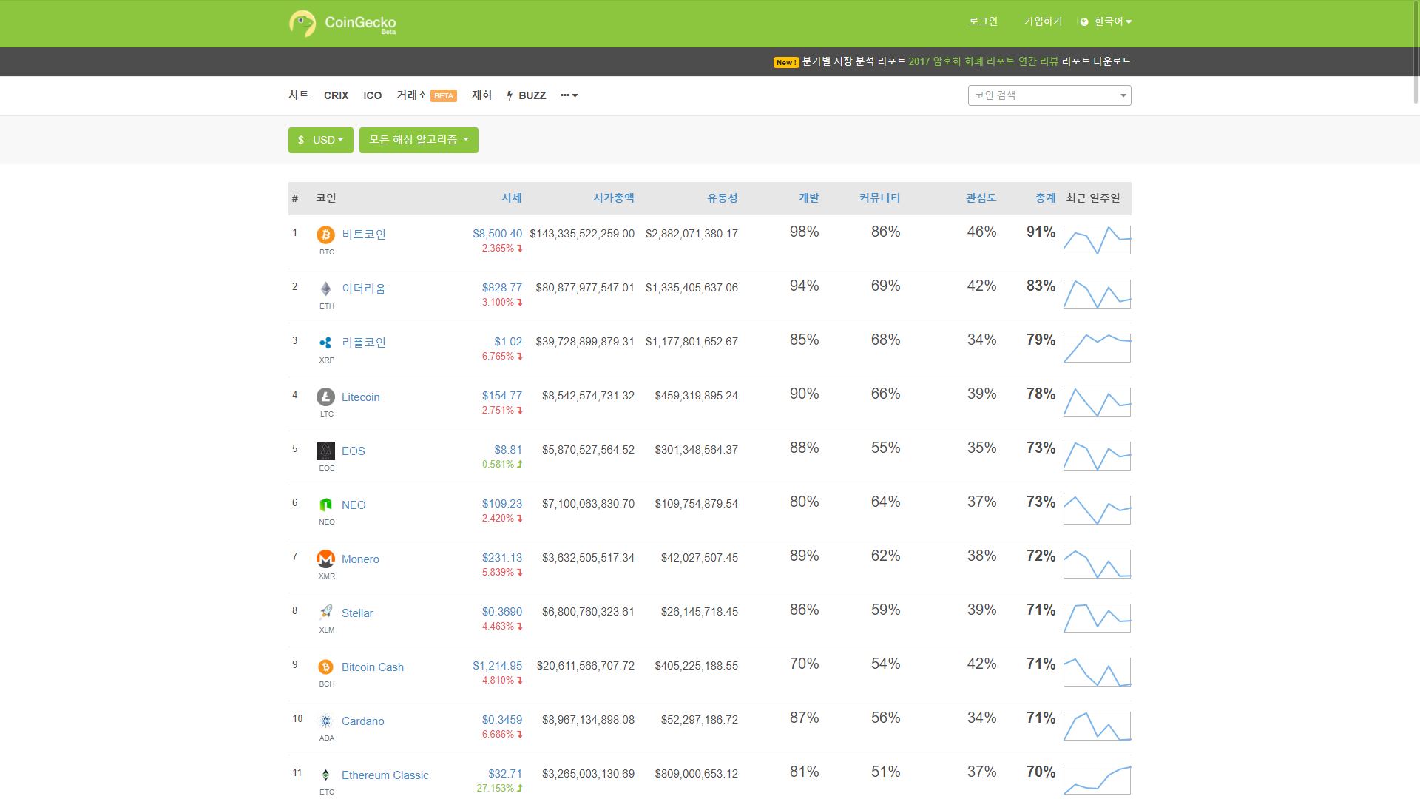Click the Bitcoin Cash coin icon
The width and height of the screenshot is (1420, 799).
coord(325,667)
